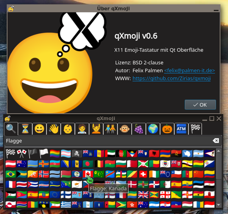Select the Armenia tricolor flag
Viewport: 228px width, 214px height.
pyautogui.click(x=165, y=154)
